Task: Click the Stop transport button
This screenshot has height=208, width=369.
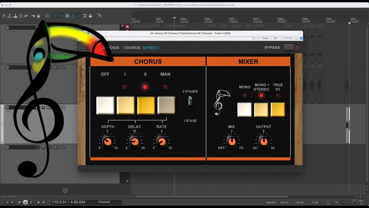Action: [38, 202]
